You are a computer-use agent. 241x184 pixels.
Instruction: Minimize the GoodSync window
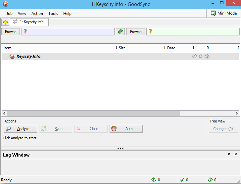click(x=213, y=3)
